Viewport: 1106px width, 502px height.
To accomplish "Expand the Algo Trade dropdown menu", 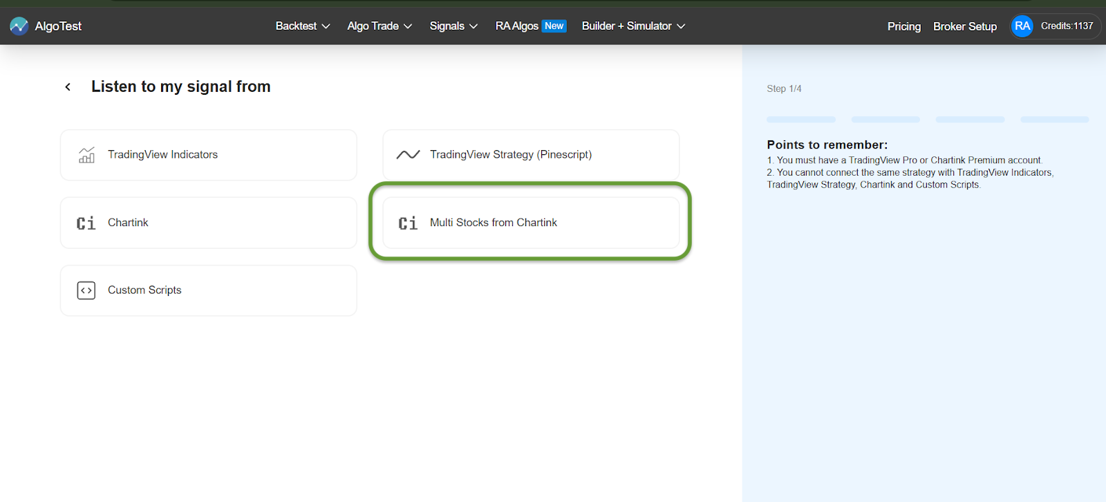I will click(379, 26).
